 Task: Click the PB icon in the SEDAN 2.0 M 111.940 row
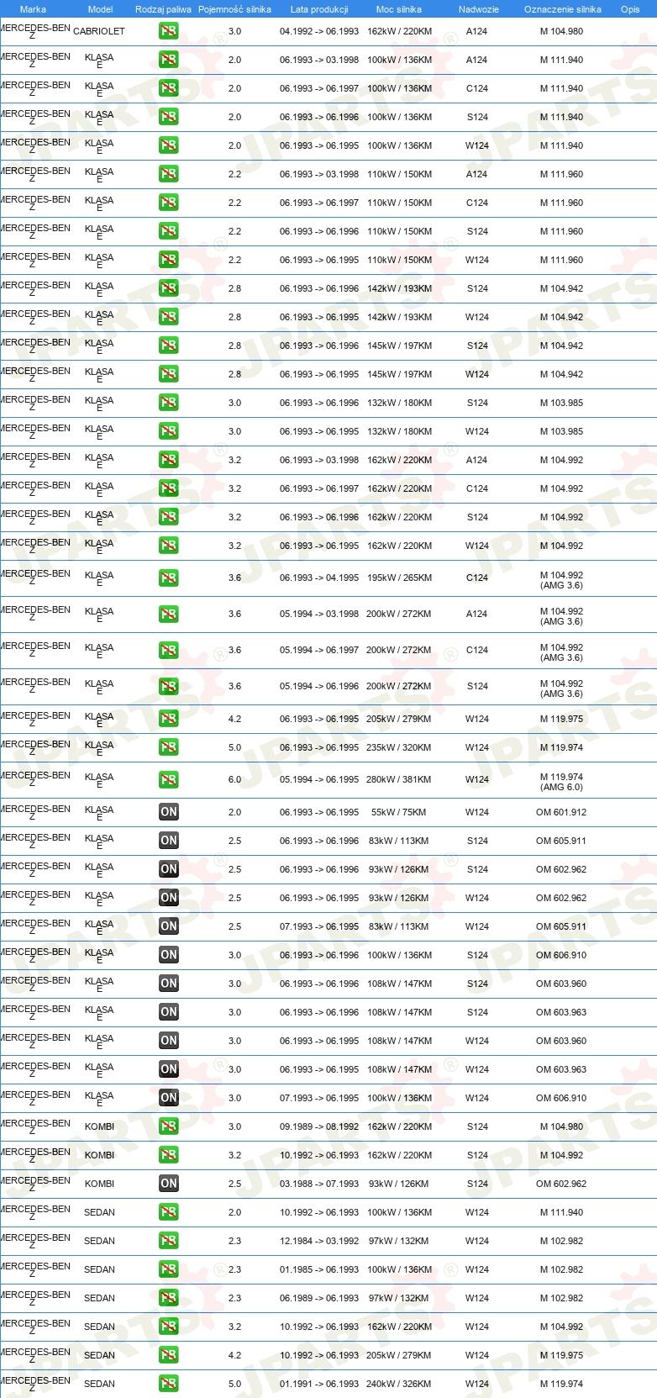[x=169, y=1212]
